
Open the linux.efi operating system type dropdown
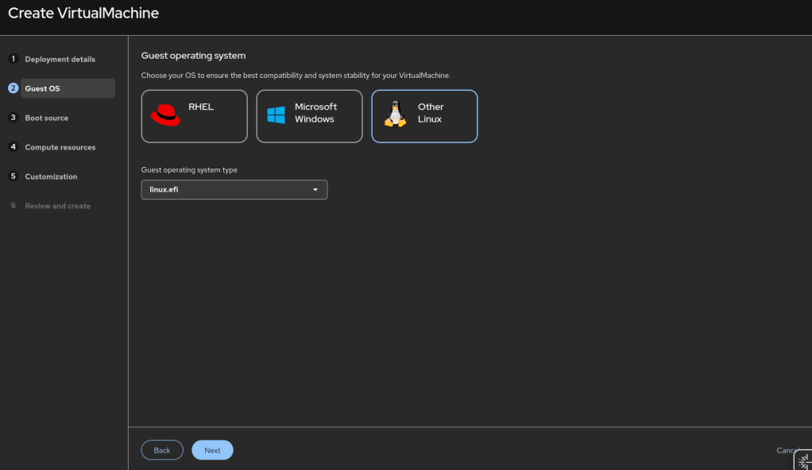point(234,189)
